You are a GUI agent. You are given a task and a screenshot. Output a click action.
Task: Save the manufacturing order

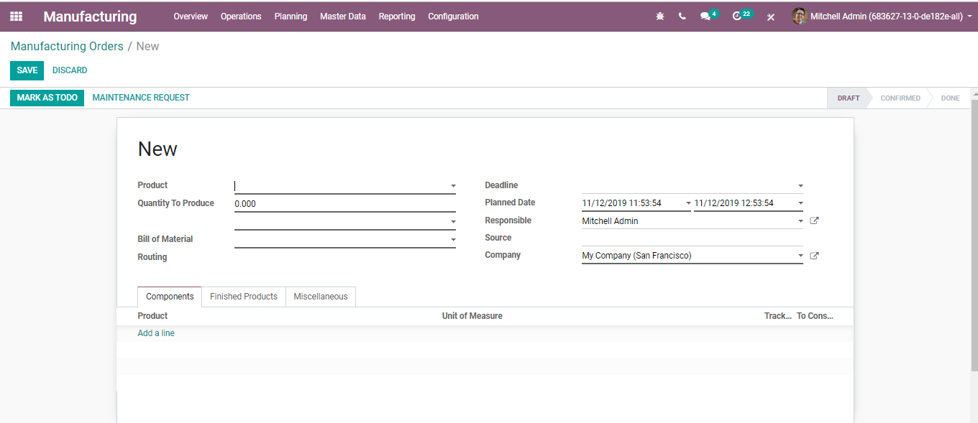tap(27, 70)
